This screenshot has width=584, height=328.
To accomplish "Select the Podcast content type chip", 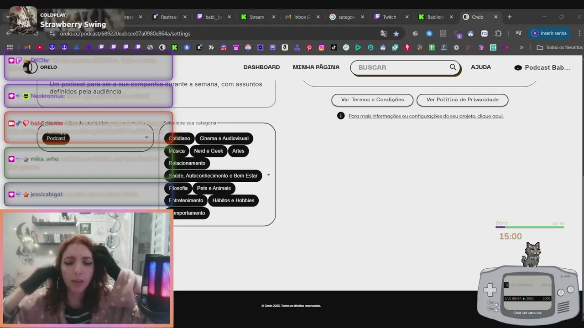I will (x=56, y=138).
